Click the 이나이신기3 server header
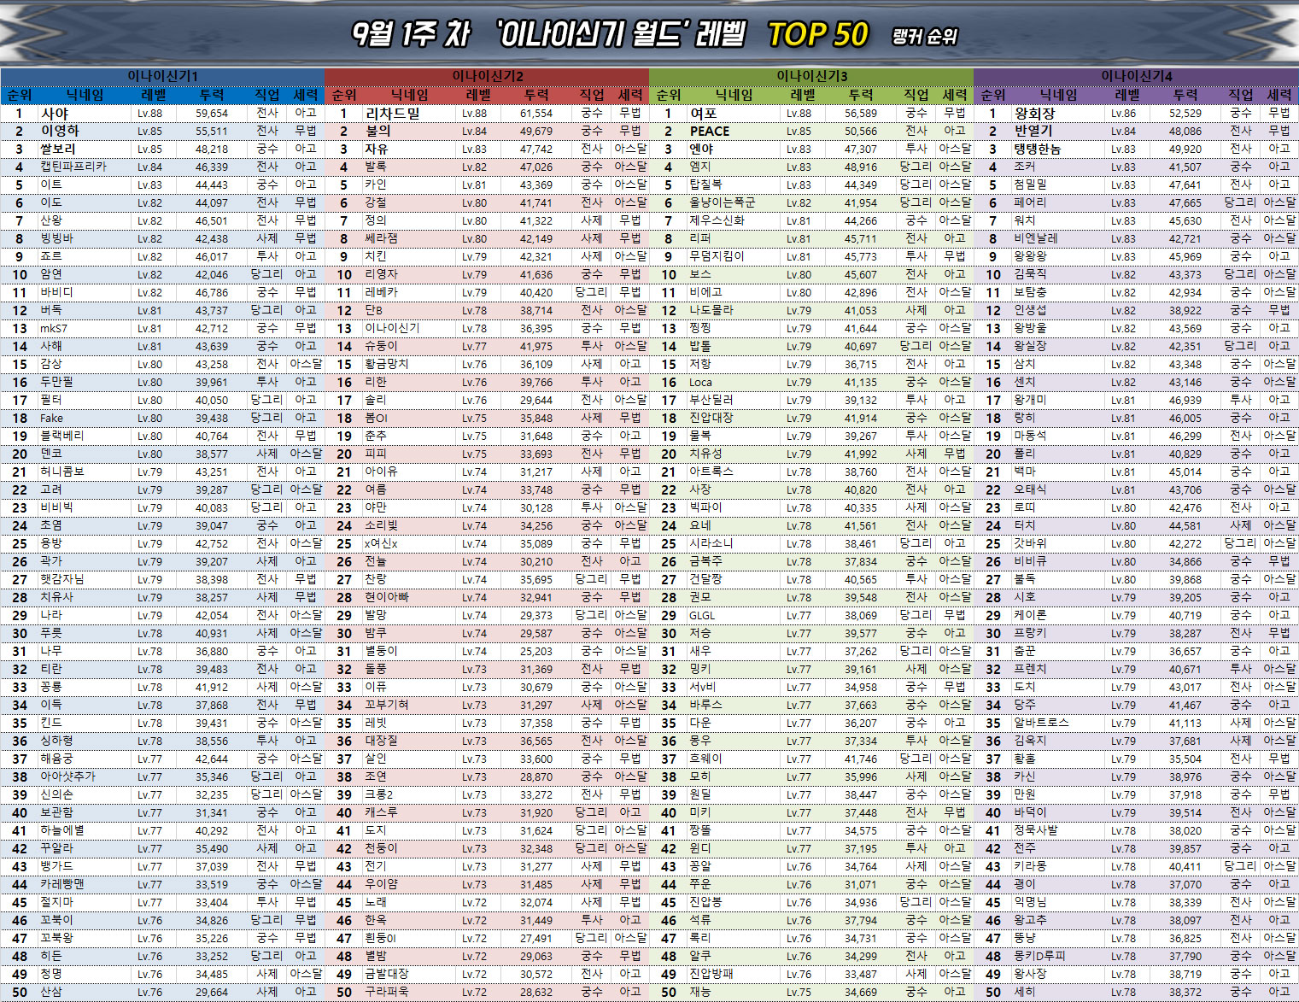The image size is (1299, 1002). [x=811, y=76]
